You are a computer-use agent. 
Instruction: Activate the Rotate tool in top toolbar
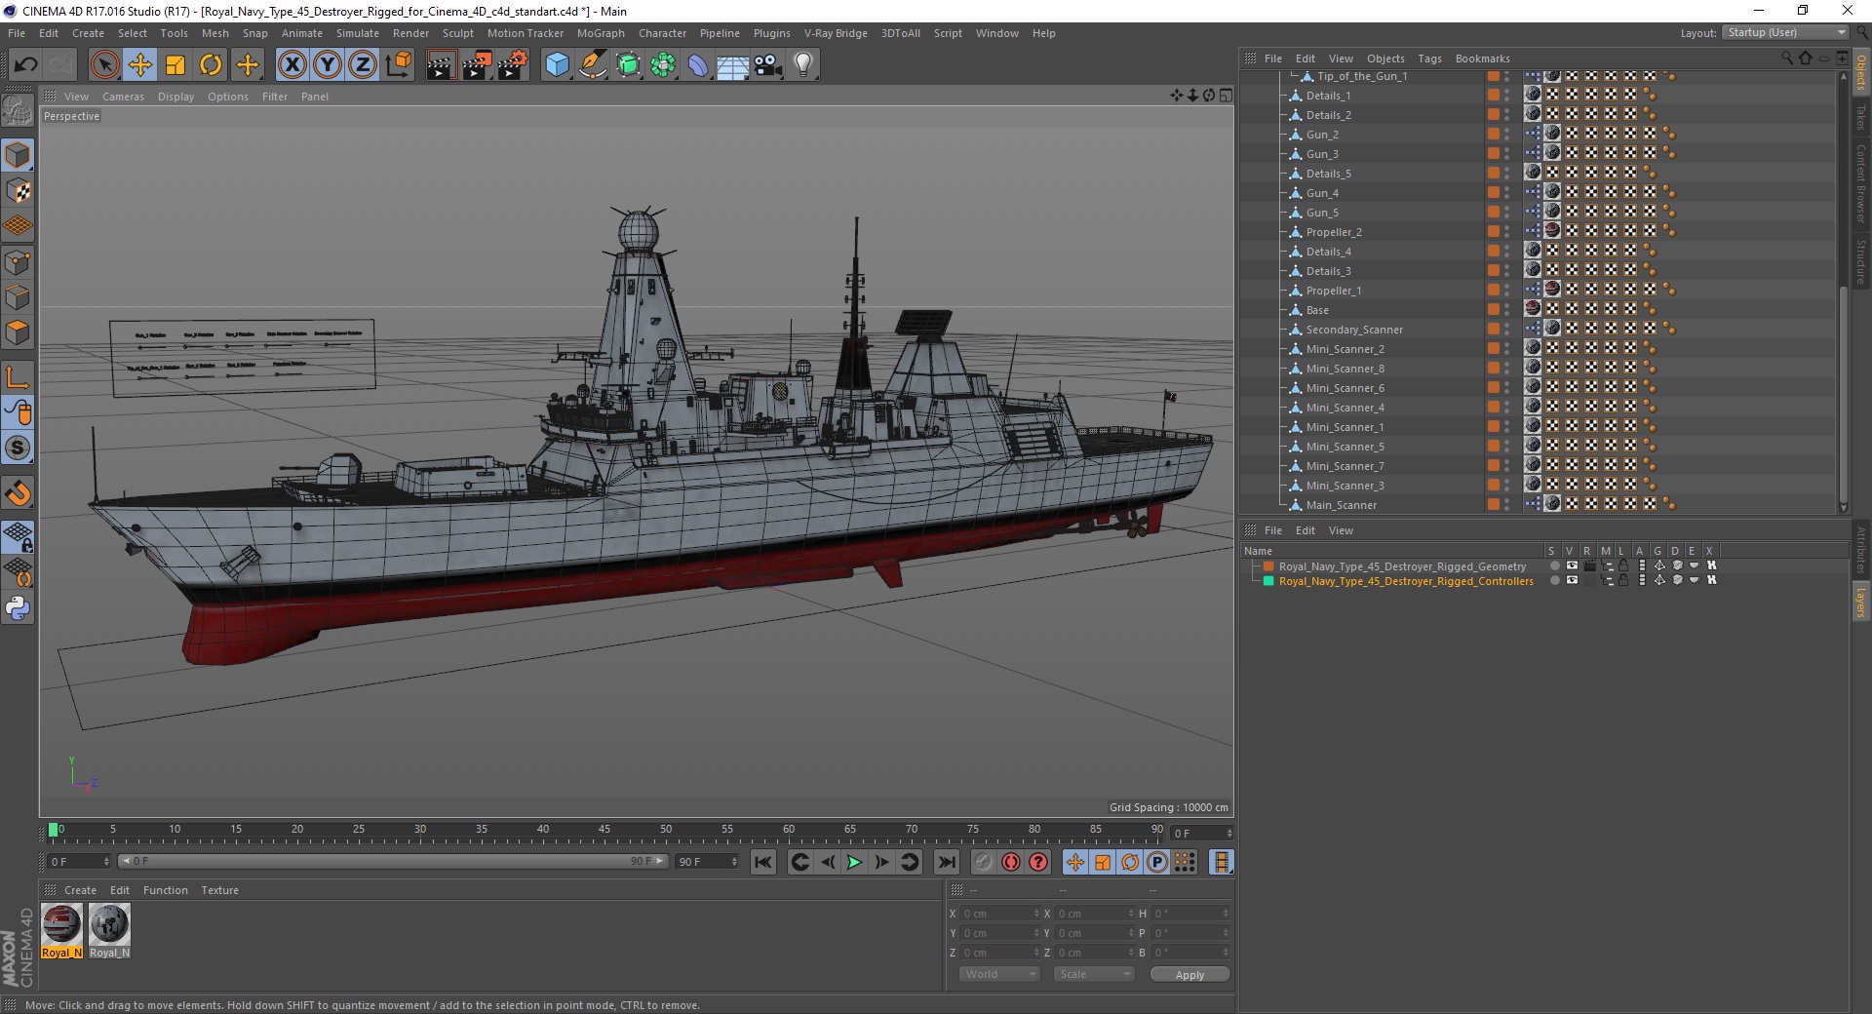click(211, 65)
